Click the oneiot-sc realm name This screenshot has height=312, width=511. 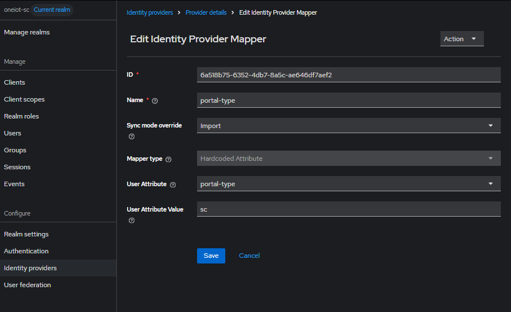pos(16,10)
